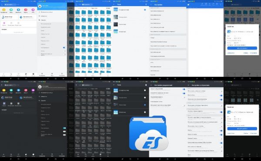Tap the top-right icon in the dark Тема header
261x161 pixels.
(x=146, y=85)
